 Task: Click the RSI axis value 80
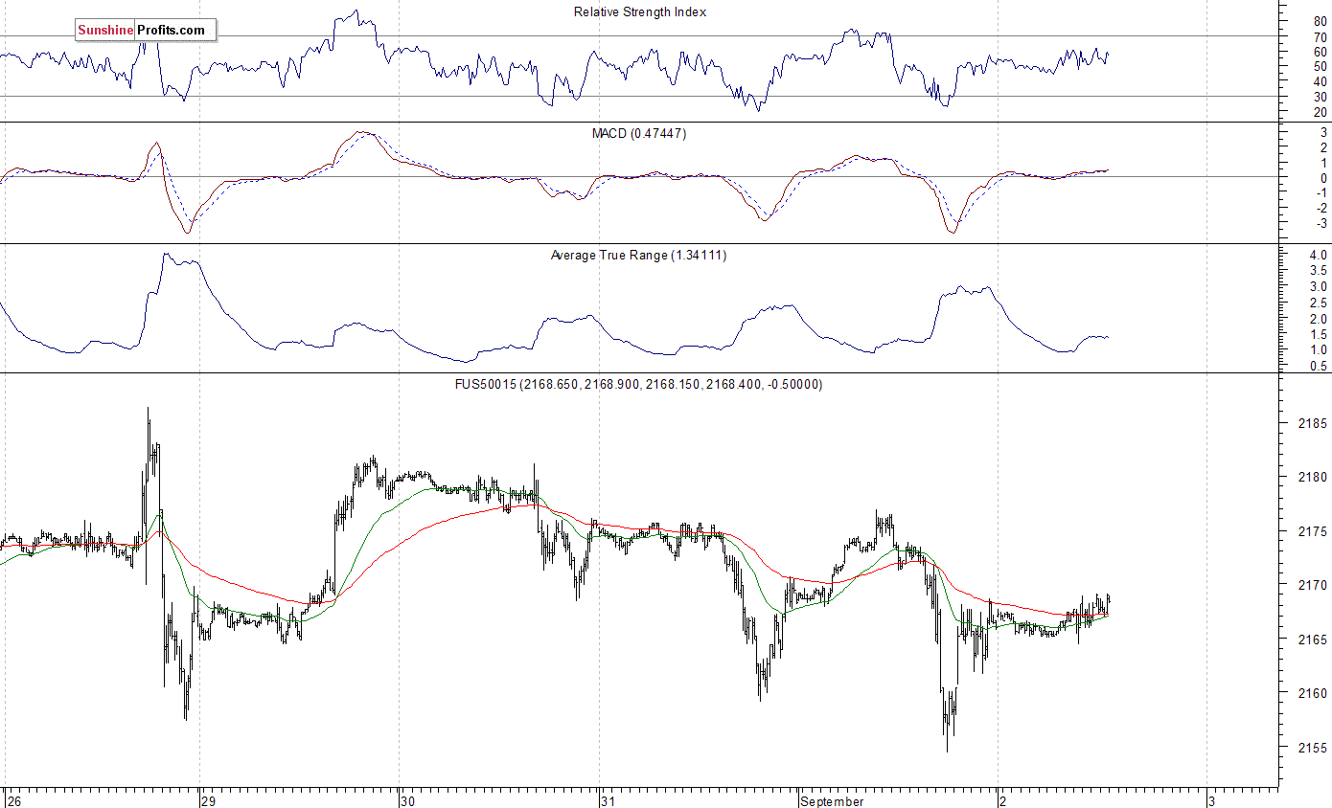click(1320, 21)
